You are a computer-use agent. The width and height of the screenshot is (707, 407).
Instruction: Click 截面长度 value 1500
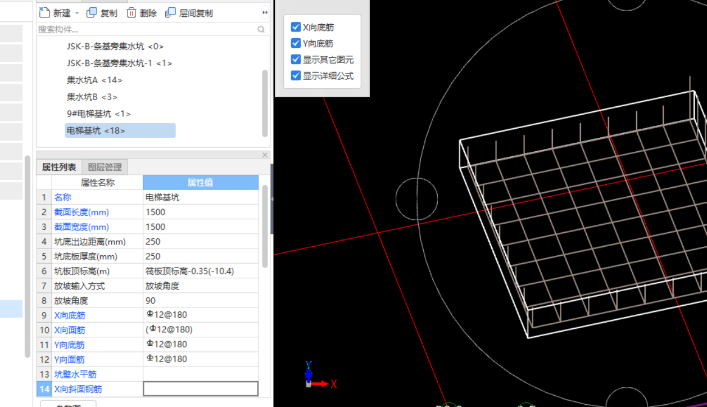(x=201, y=212)
